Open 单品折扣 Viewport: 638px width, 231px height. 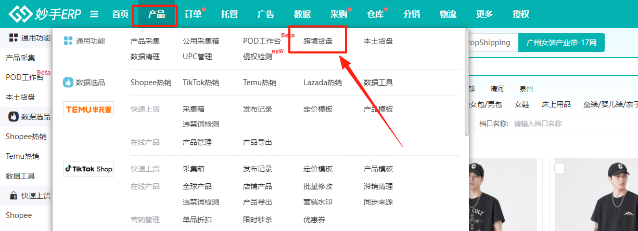197,220
